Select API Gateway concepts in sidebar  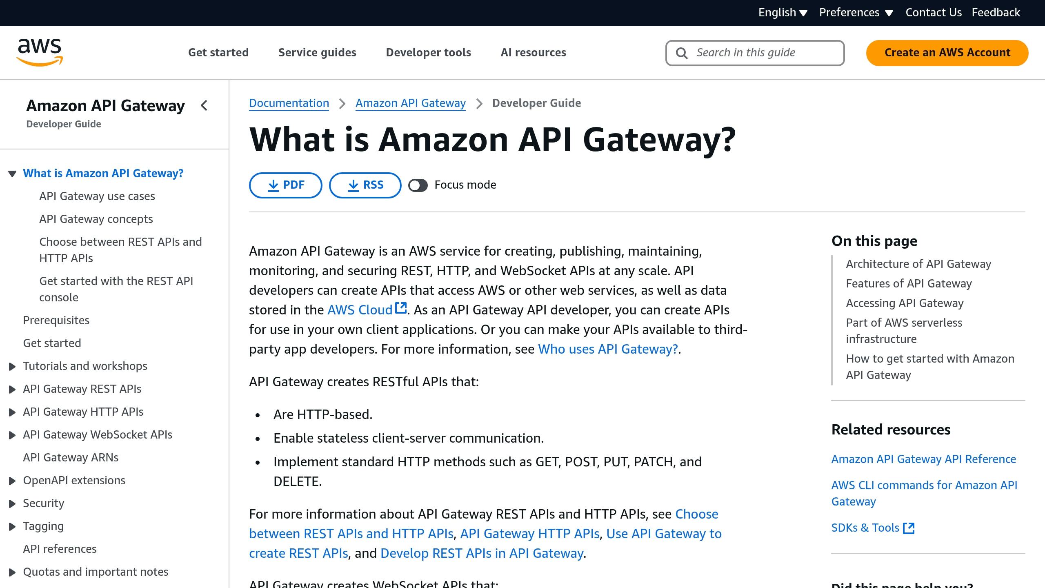[96, 219]
